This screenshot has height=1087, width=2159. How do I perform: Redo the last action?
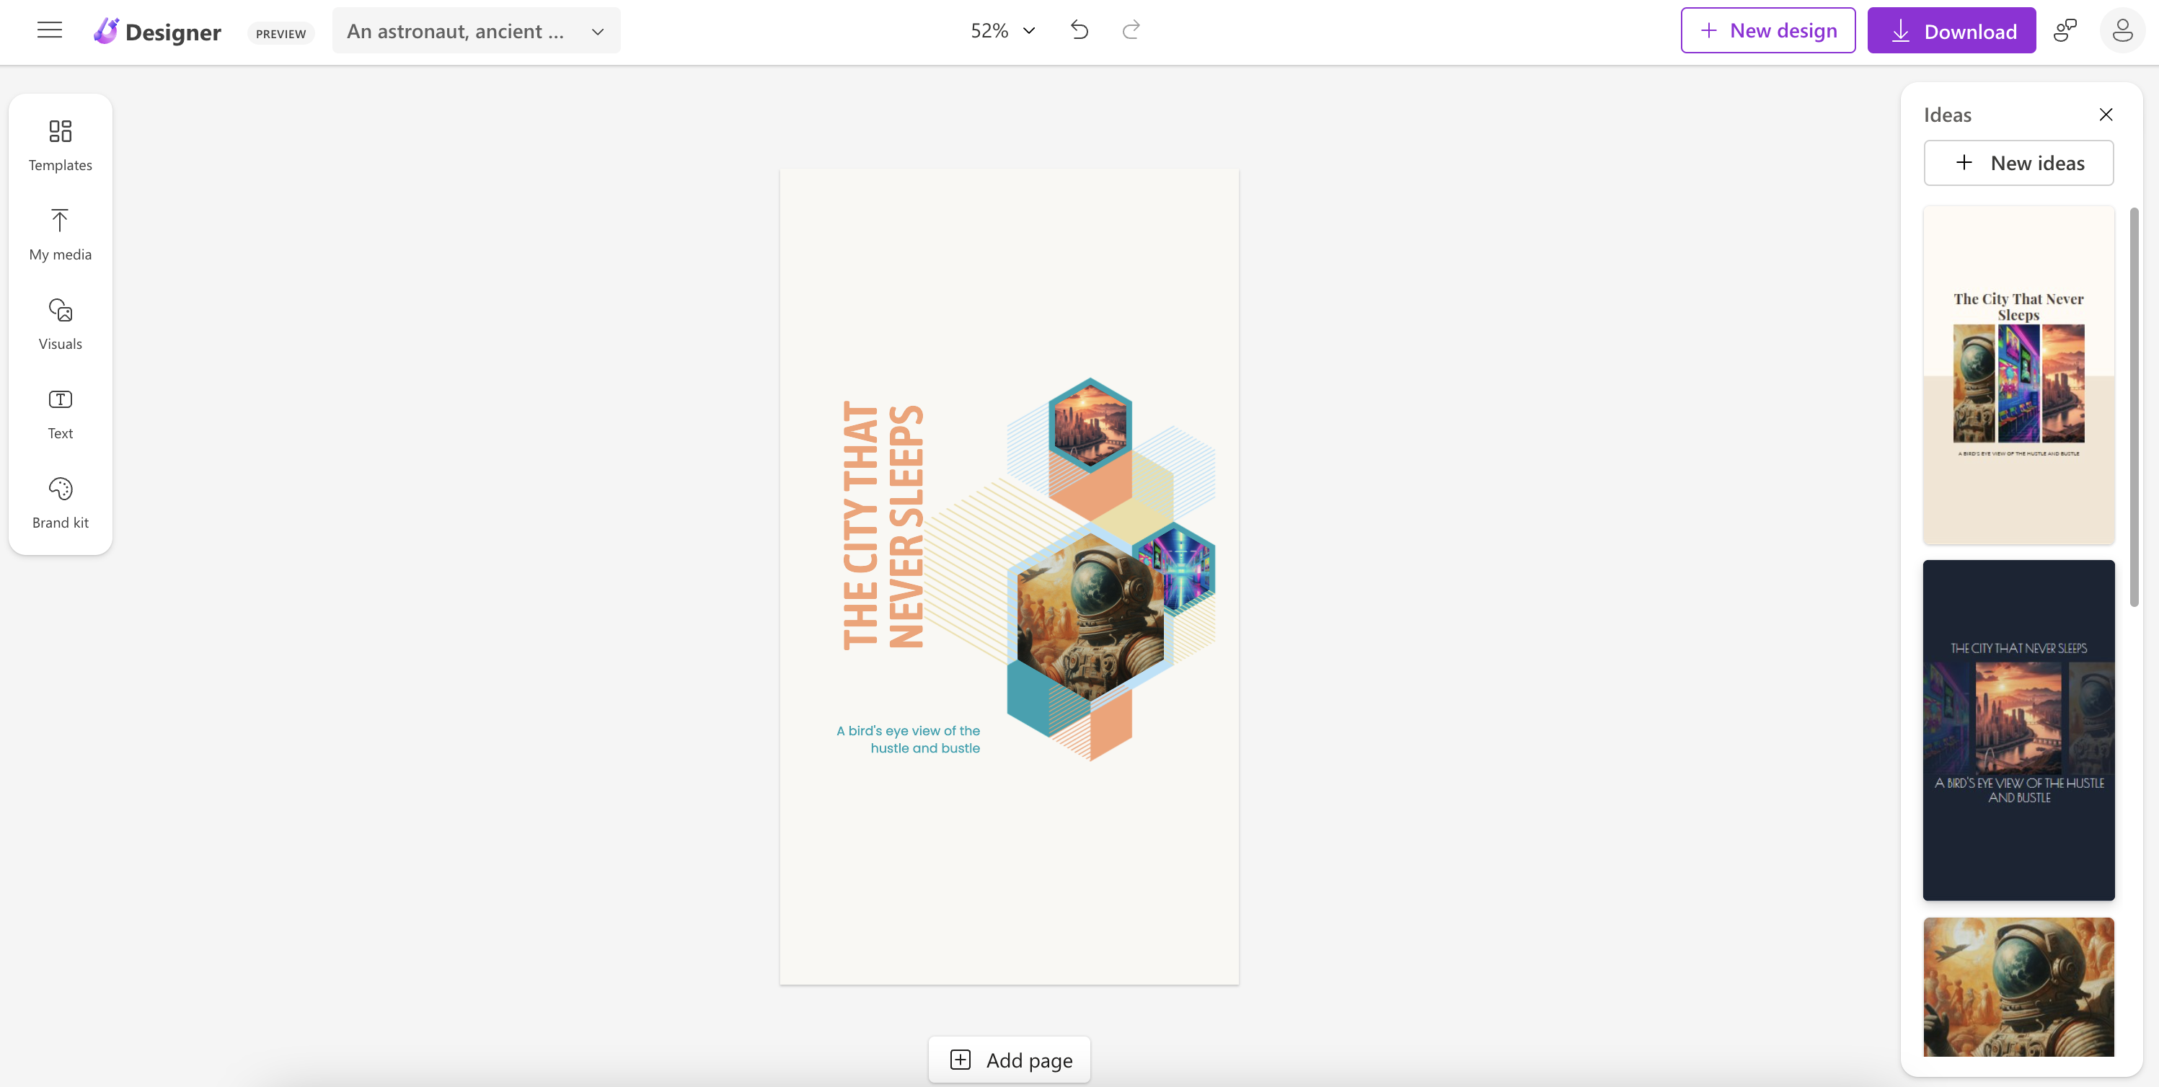point(1131,30)
